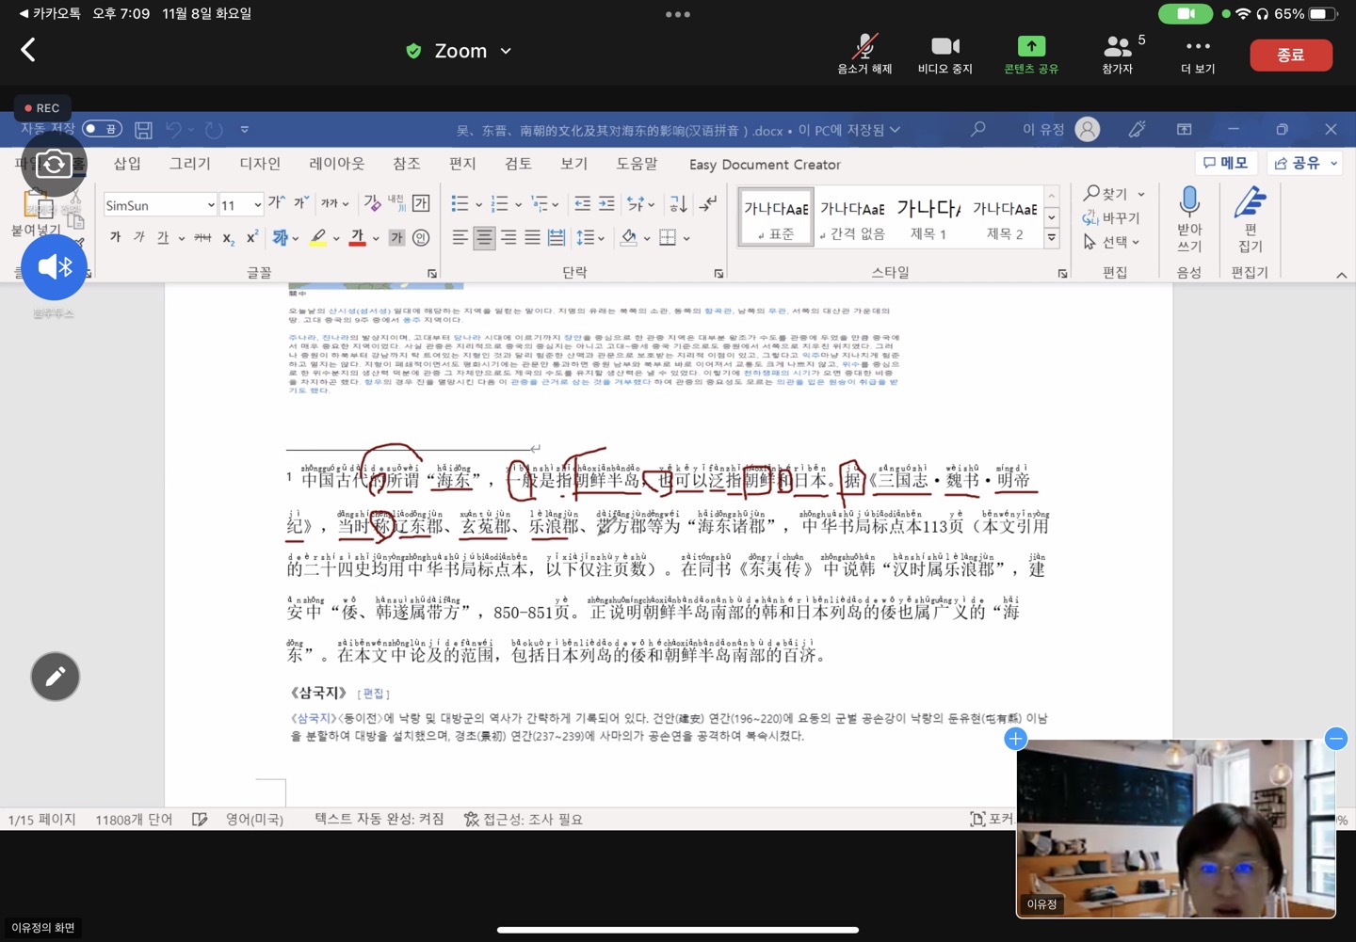Click the bulleted list icon
1356x942 pixels.
[x=460, y=204]
